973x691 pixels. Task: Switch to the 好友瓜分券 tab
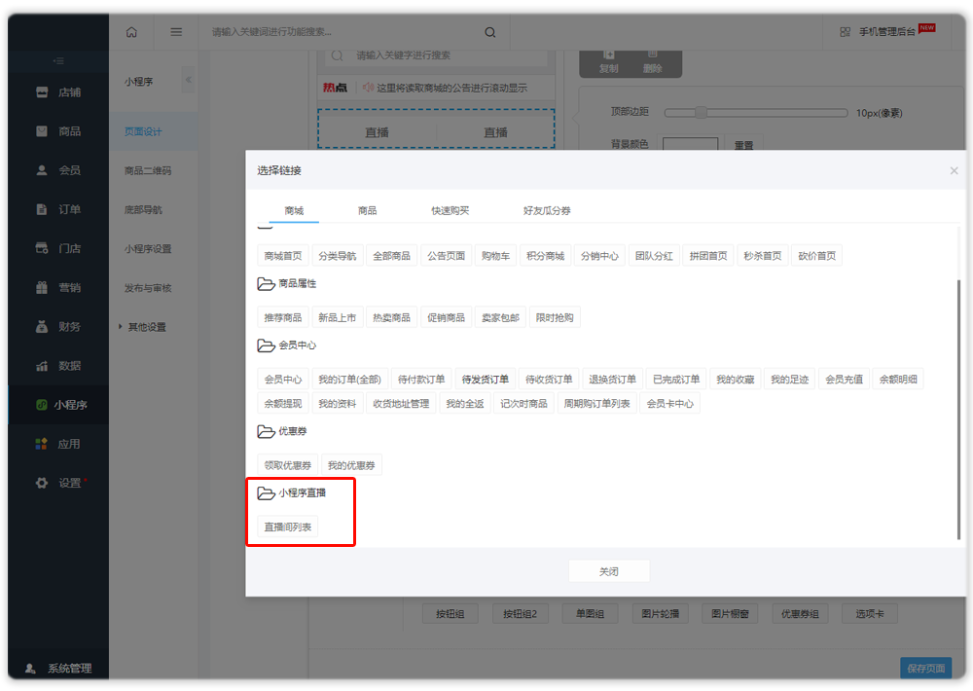tap(547, 210)
